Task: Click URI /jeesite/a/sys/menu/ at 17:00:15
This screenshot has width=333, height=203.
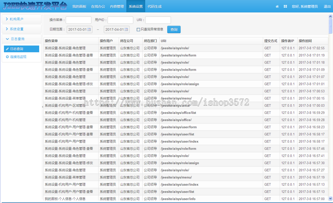Action: click(176, 98)
